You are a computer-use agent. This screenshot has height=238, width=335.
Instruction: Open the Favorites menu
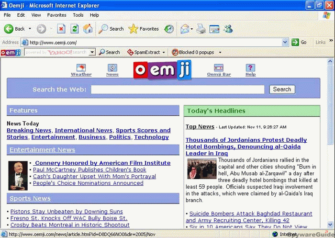tap(56, 15)
